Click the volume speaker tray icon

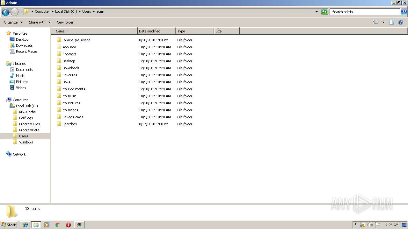(370, 225)
